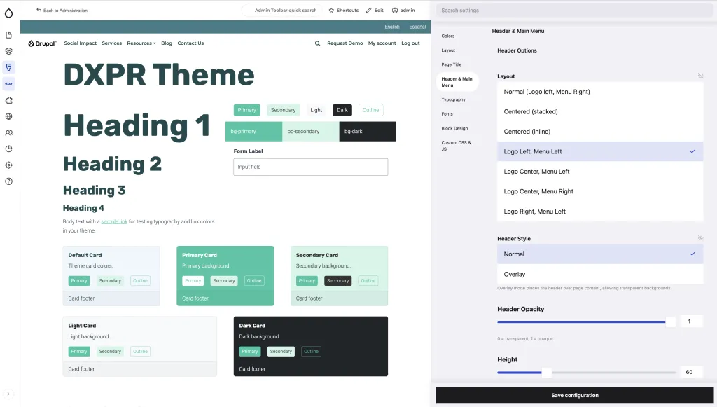Click the search magnifier in site header
717x407 pixels.
pos(317,43)
